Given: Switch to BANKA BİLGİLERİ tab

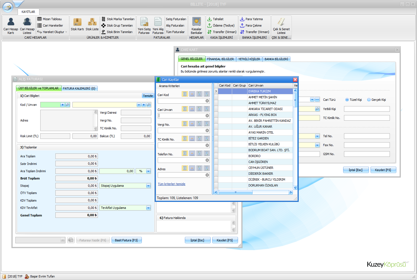Looking at the screenshot, I should point(276,59).
